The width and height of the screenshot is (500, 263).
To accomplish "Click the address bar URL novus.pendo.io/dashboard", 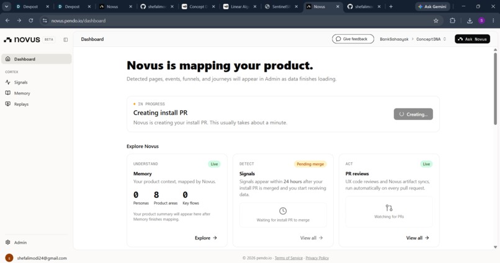I will tap(78, 20).
